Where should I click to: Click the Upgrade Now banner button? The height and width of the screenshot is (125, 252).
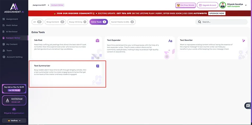(217, 13)
